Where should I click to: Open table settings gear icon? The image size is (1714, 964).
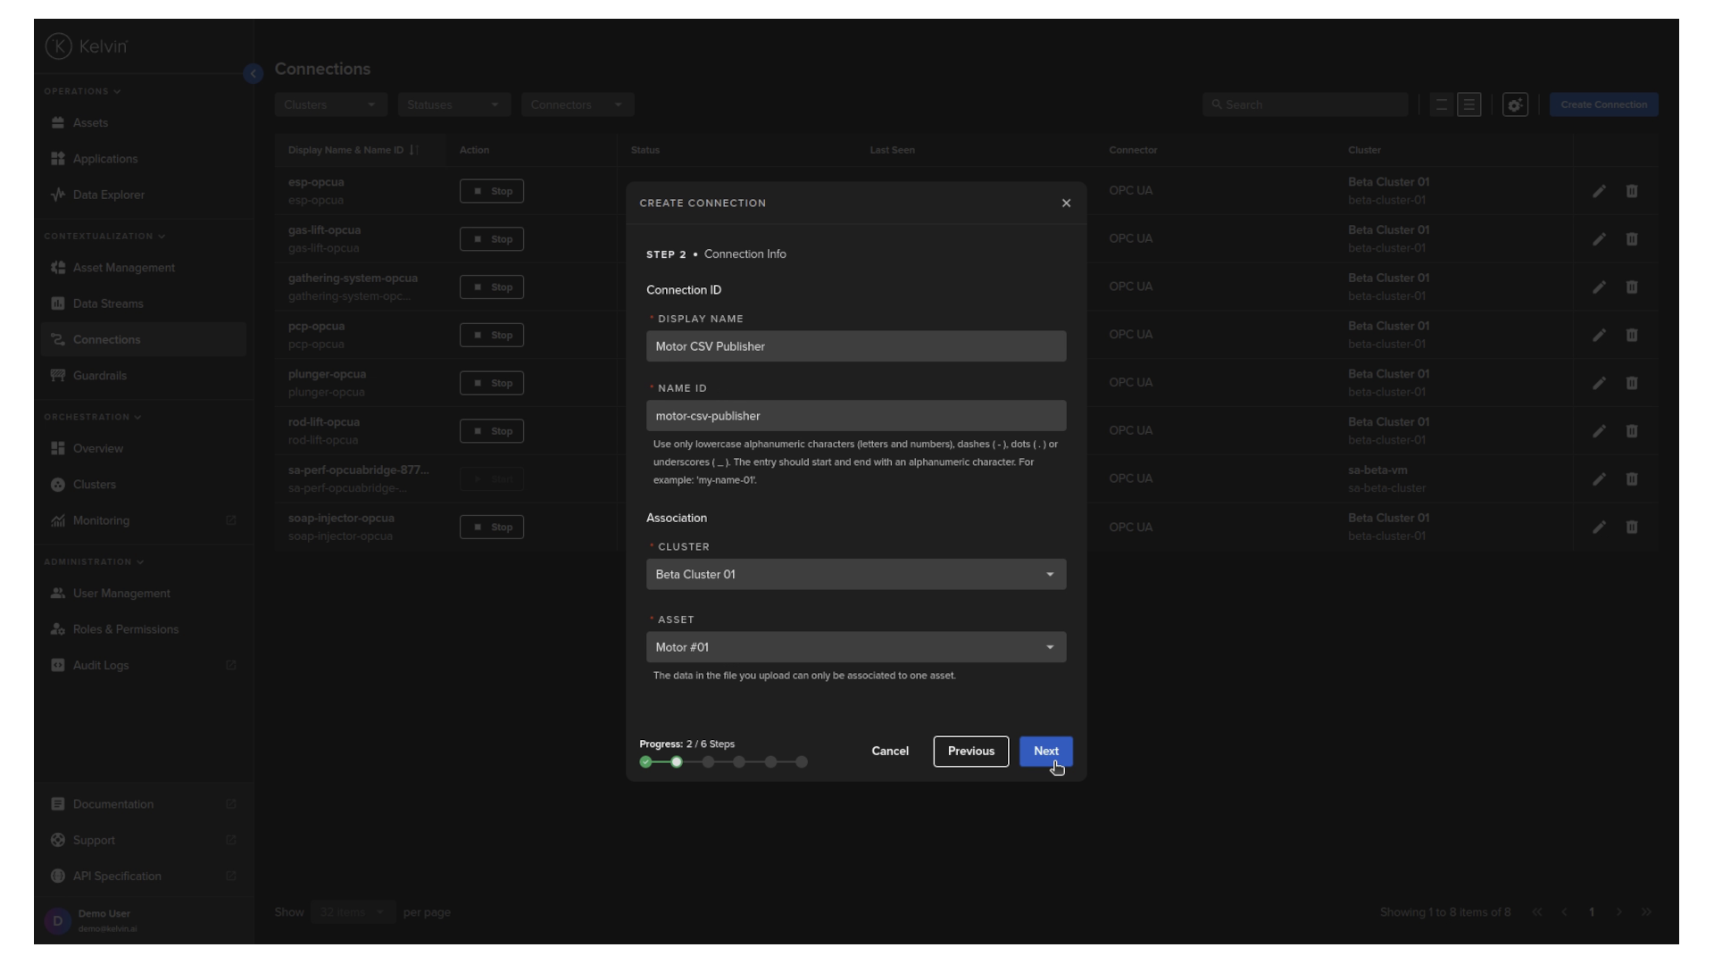[1515, 105]
